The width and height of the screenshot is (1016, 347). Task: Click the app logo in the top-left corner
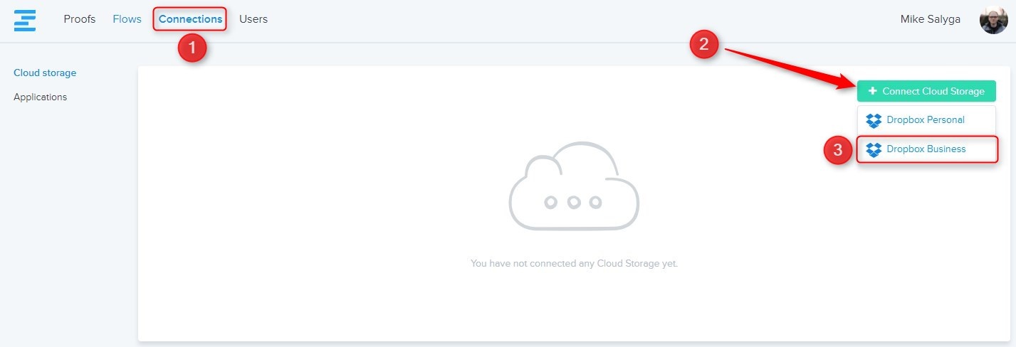point(25,20)
